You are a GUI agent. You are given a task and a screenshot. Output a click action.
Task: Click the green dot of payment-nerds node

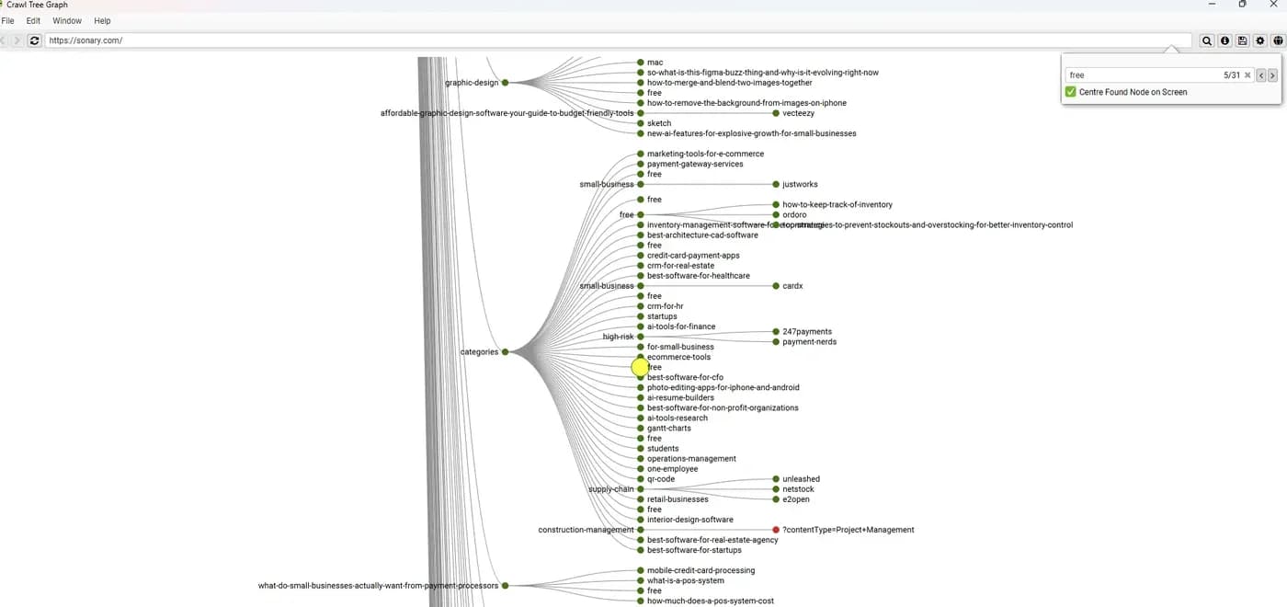776,341
